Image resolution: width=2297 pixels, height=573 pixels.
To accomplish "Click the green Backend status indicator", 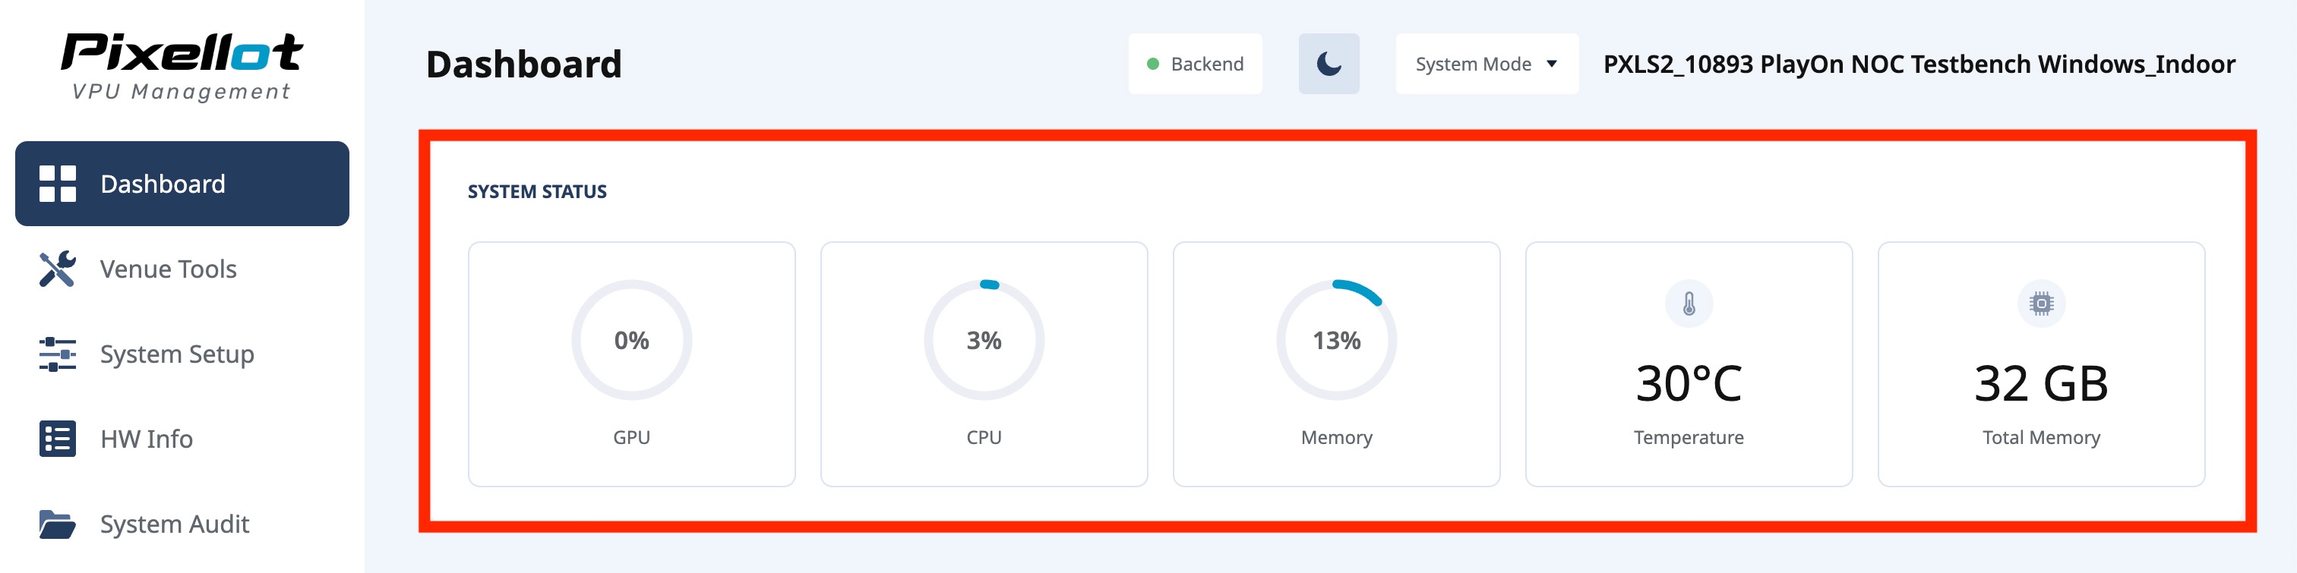I will (x=1153, y=65).
